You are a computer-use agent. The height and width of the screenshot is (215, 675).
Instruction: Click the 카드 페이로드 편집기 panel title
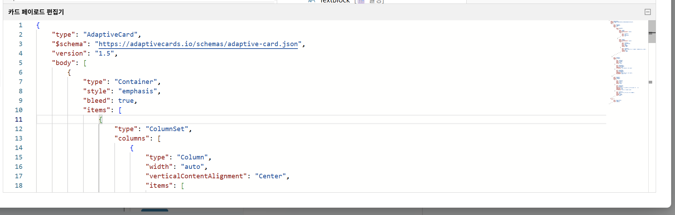tap(36, 12)
